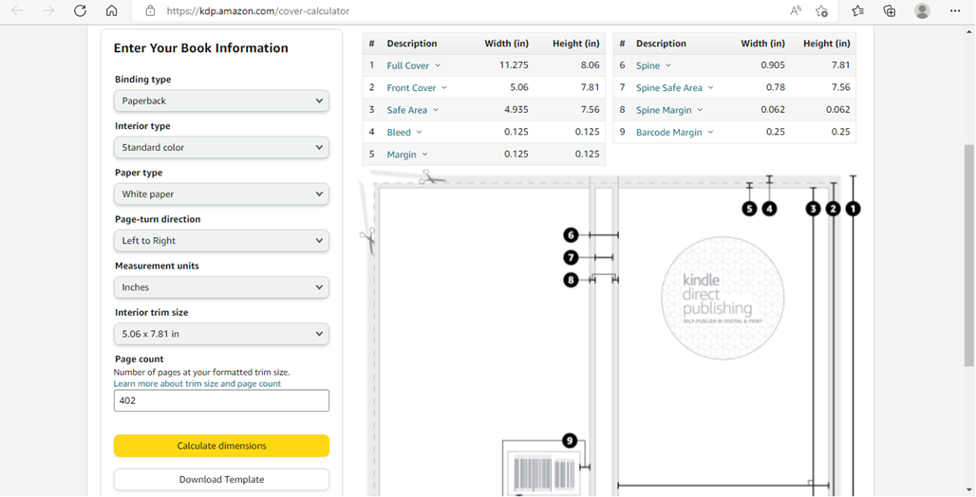Click the address bar URL
Image resolution: width=976 pixels, height=497 pixels.
pyautogui.click(x=257, y=11)
